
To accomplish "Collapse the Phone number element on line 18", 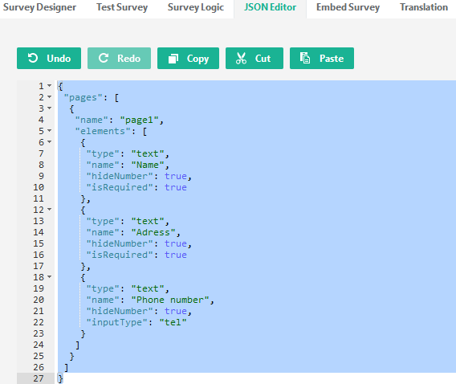I will [x=50, y=277].
